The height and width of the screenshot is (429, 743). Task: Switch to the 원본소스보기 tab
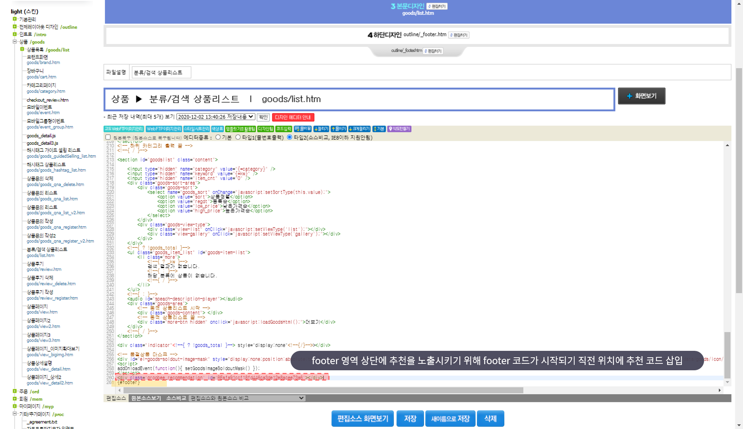146,398
